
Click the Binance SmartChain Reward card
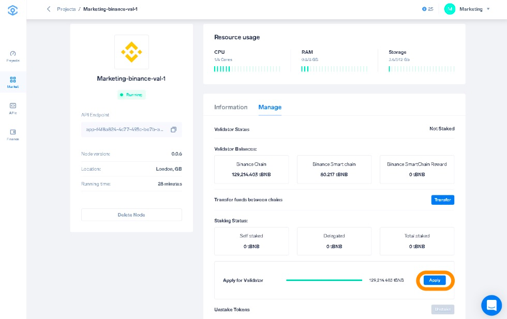(417, 170)
